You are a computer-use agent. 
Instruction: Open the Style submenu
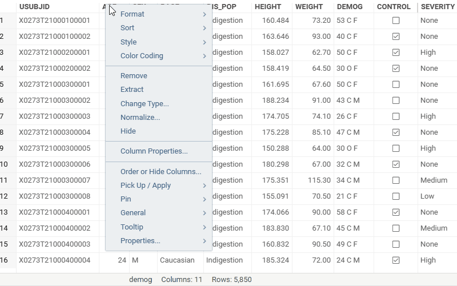point(129,42)
